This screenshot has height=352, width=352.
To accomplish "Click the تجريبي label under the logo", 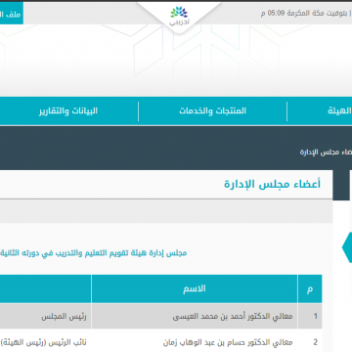I will pos(179,22).
